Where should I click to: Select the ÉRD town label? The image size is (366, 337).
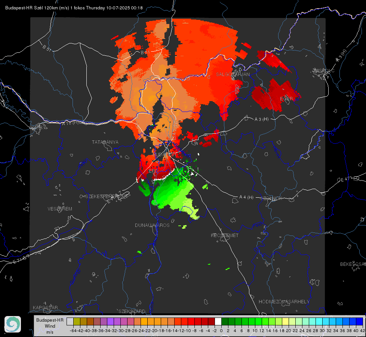[x=153, y=171]
